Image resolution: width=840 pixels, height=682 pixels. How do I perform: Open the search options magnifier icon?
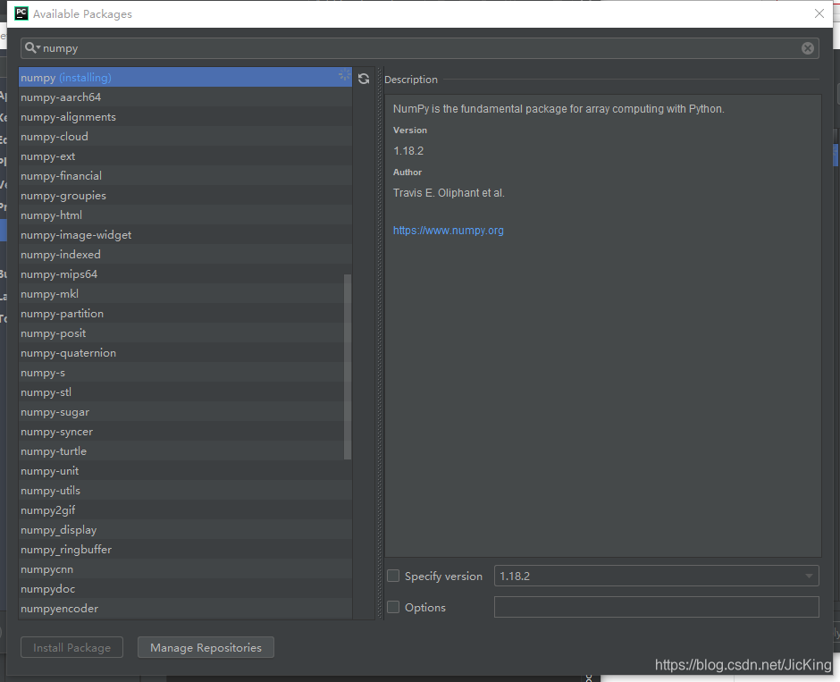tap(32, 47)
